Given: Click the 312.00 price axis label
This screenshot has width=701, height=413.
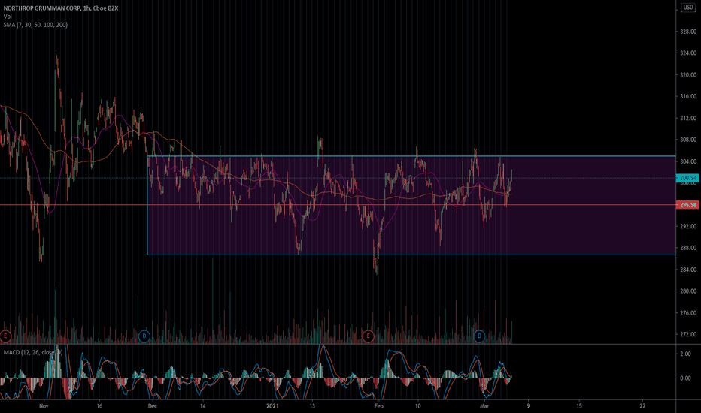Looking at the screenshot, I should click(x=688, y=118).
